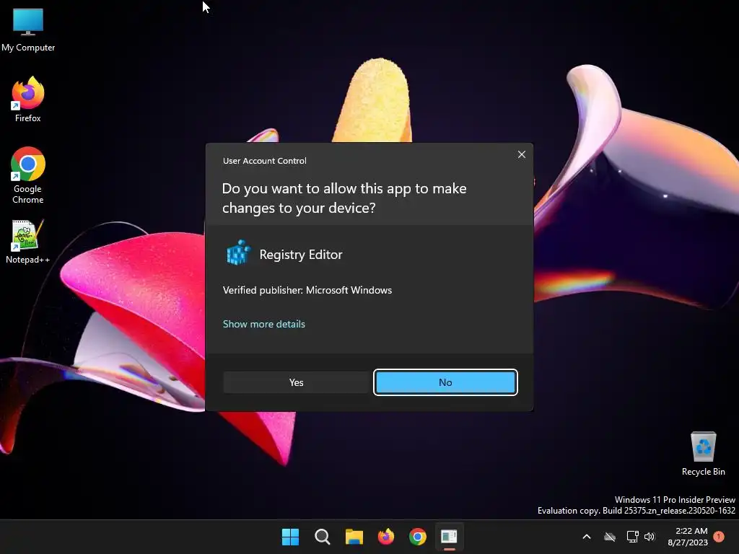The image size is (739, 554).
Task: Click the Registry Editor app name text
Action: pos(301,255)
